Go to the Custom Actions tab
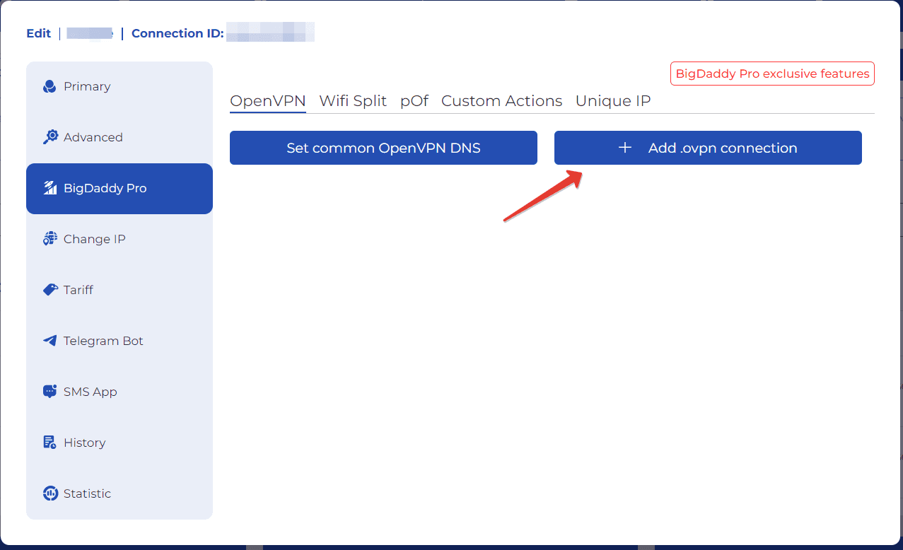Image resolution: width=903 pixels, height=550 pixels. [501, 101]
